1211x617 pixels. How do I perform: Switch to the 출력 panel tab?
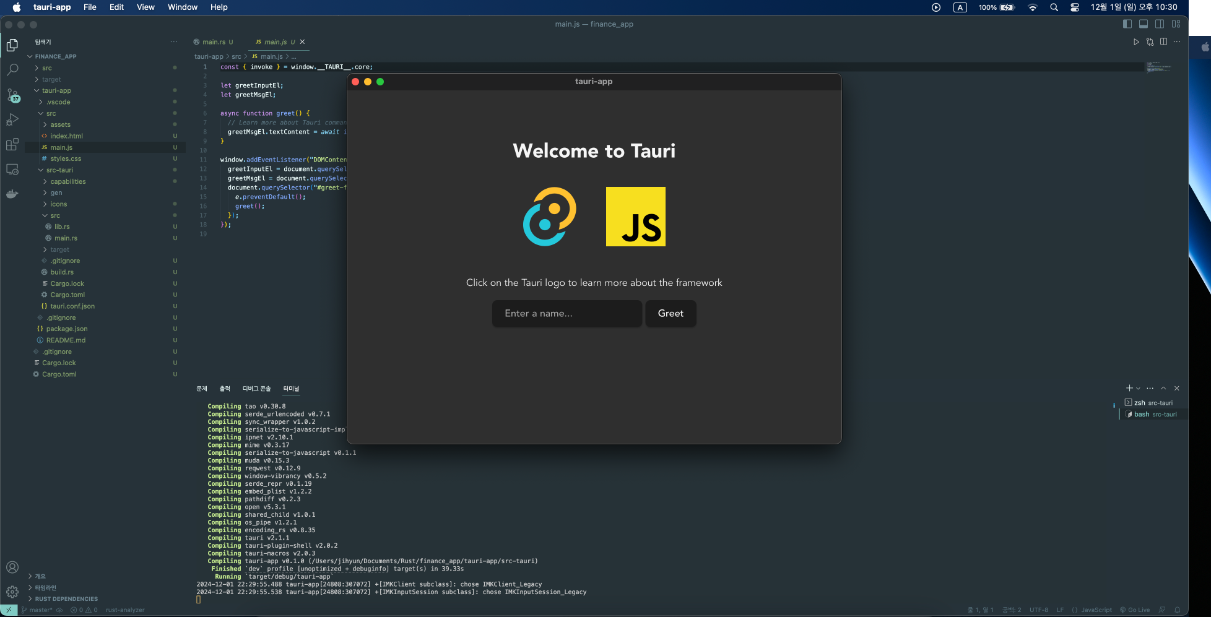pos(225,389)
